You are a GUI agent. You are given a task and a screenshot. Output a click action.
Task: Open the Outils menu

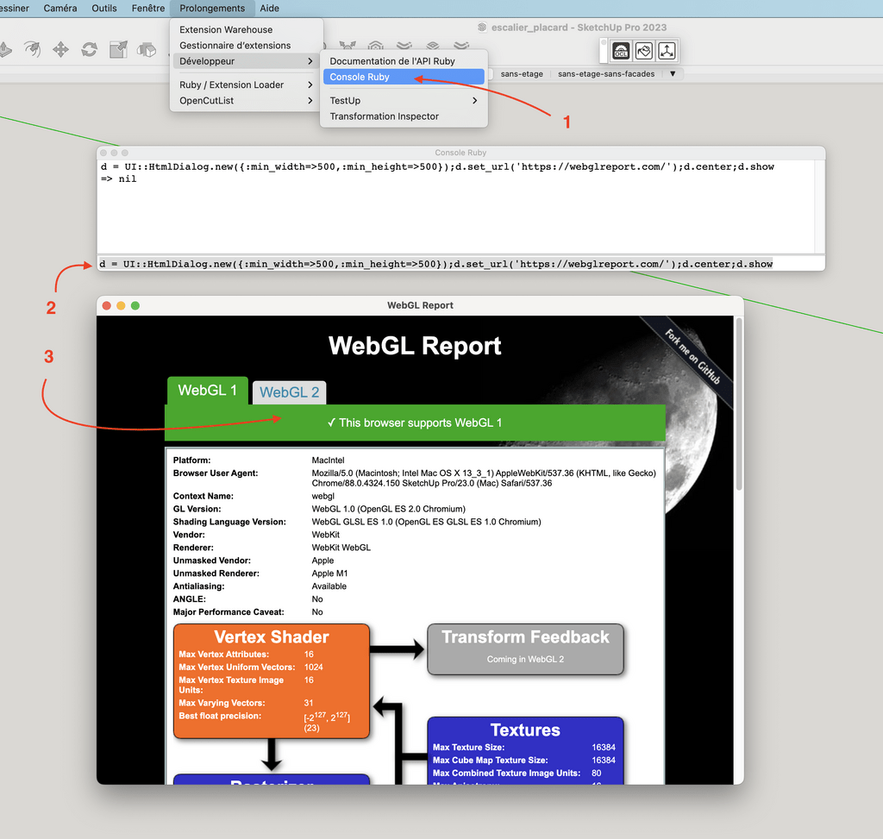point(104,9)
